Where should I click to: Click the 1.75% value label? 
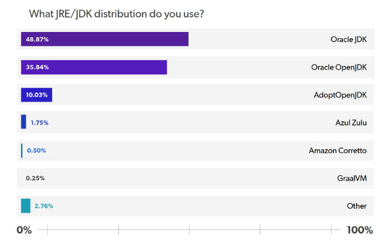pos(39,122)
